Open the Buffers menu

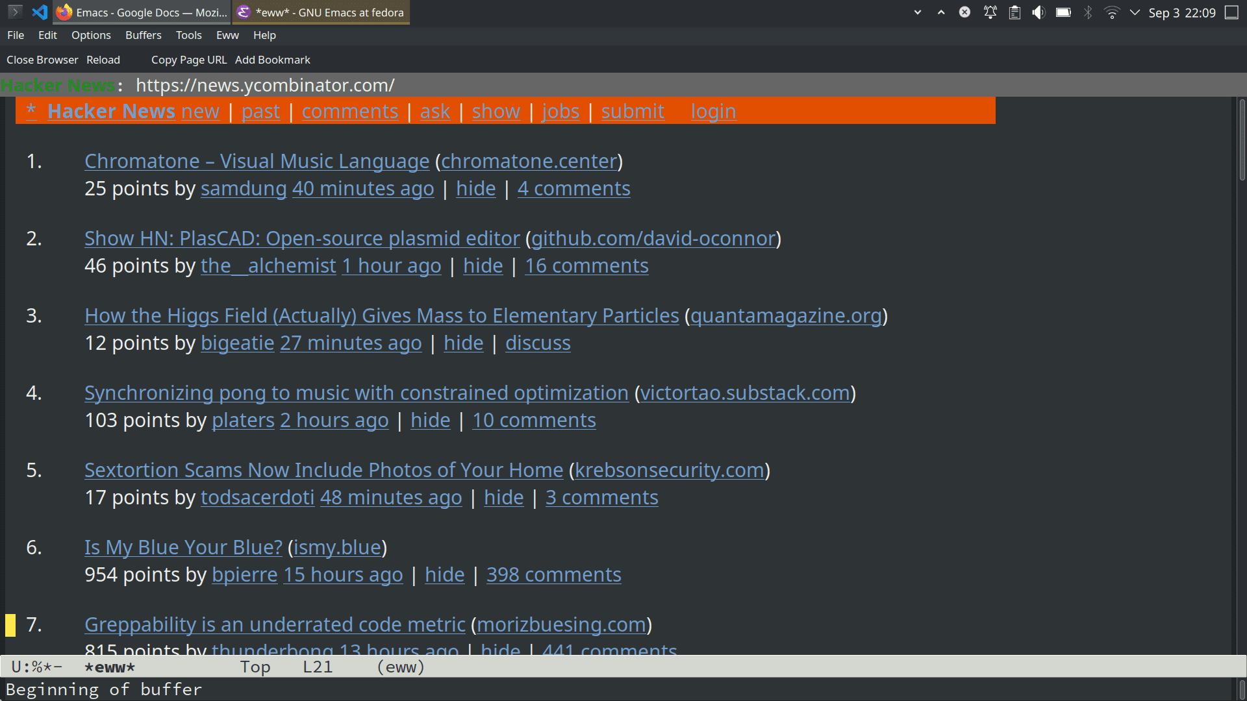click(143, 35)
